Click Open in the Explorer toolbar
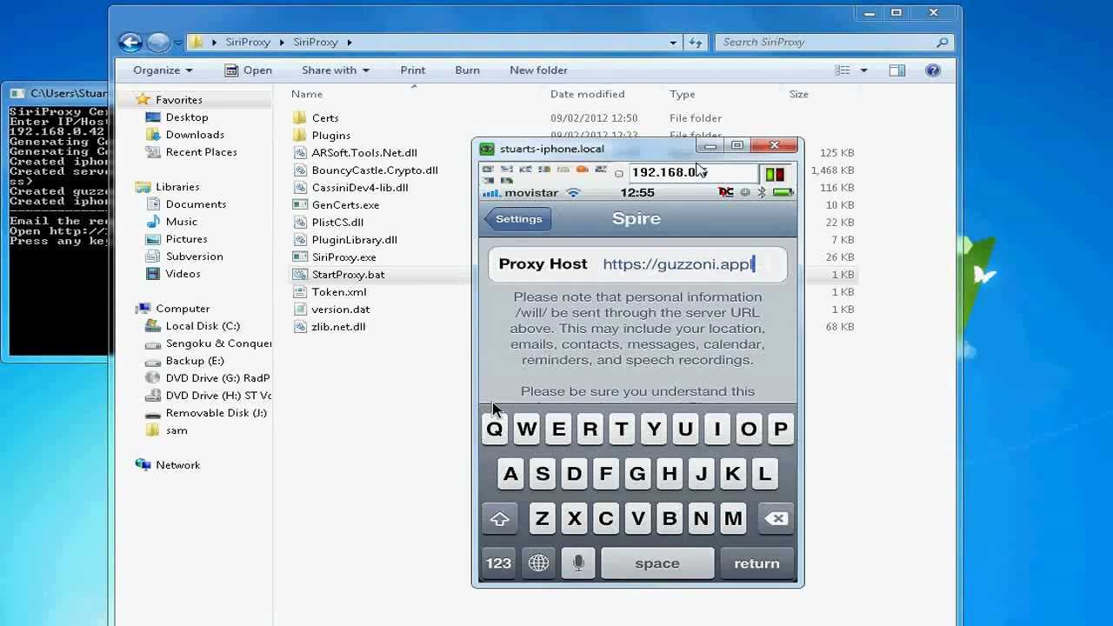The width and height of the screenshot is (1113, 626). [249, 70]
